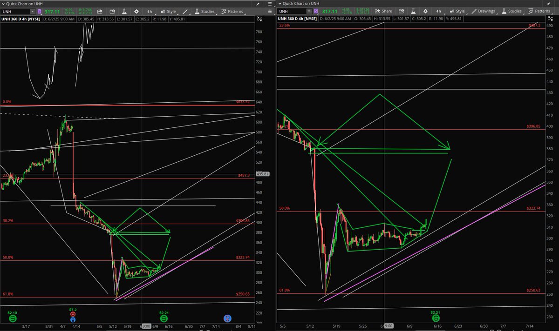Toggle the purple link badge next to the UNH symbol
The width and height of the screenshot is (559, 331).
click(x=40, y=11)
